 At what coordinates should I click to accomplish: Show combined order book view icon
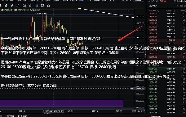click(178, 6)
